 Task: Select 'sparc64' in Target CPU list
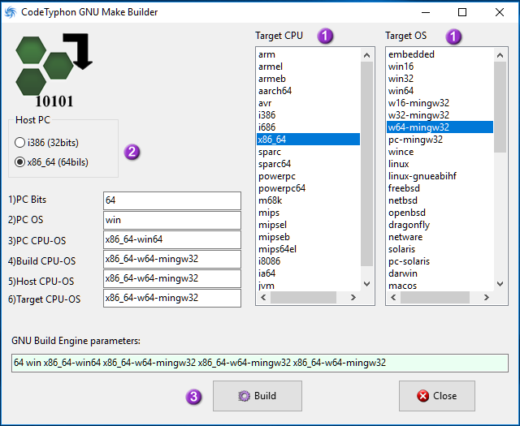coord(309,164)
